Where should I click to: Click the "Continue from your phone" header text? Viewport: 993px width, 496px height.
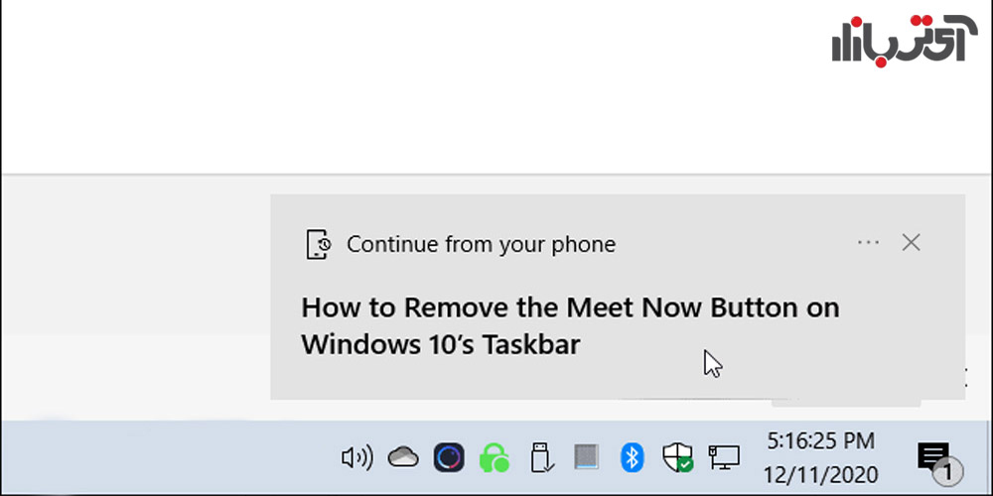coord(482,244)
